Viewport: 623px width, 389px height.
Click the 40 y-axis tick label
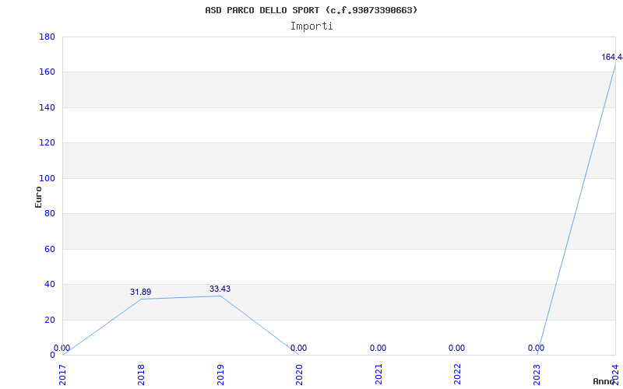coord(50,285)
